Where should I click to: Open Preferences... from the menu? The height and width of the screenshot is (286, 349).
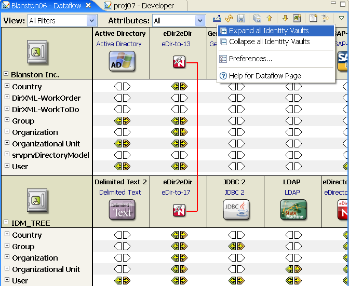[x=276, y=59]
